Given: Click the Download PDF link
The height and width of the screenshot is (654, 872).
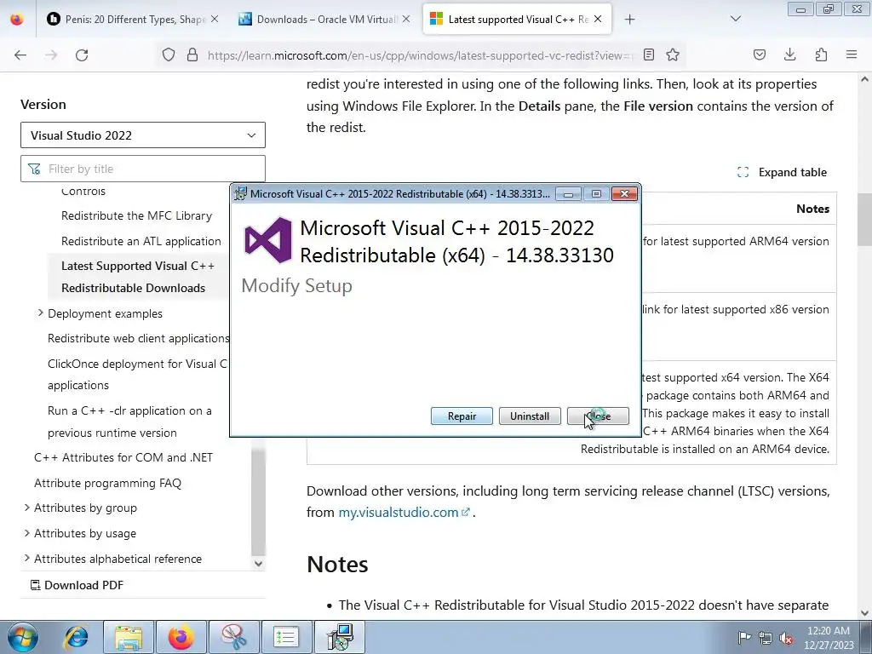Looking at the screenshot, I should coord(77,585).
